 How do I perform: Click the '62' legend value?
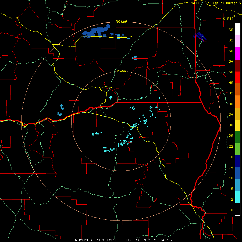[x=231, y=40]
